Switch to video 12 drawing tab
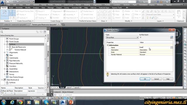 tap(15, 24)
